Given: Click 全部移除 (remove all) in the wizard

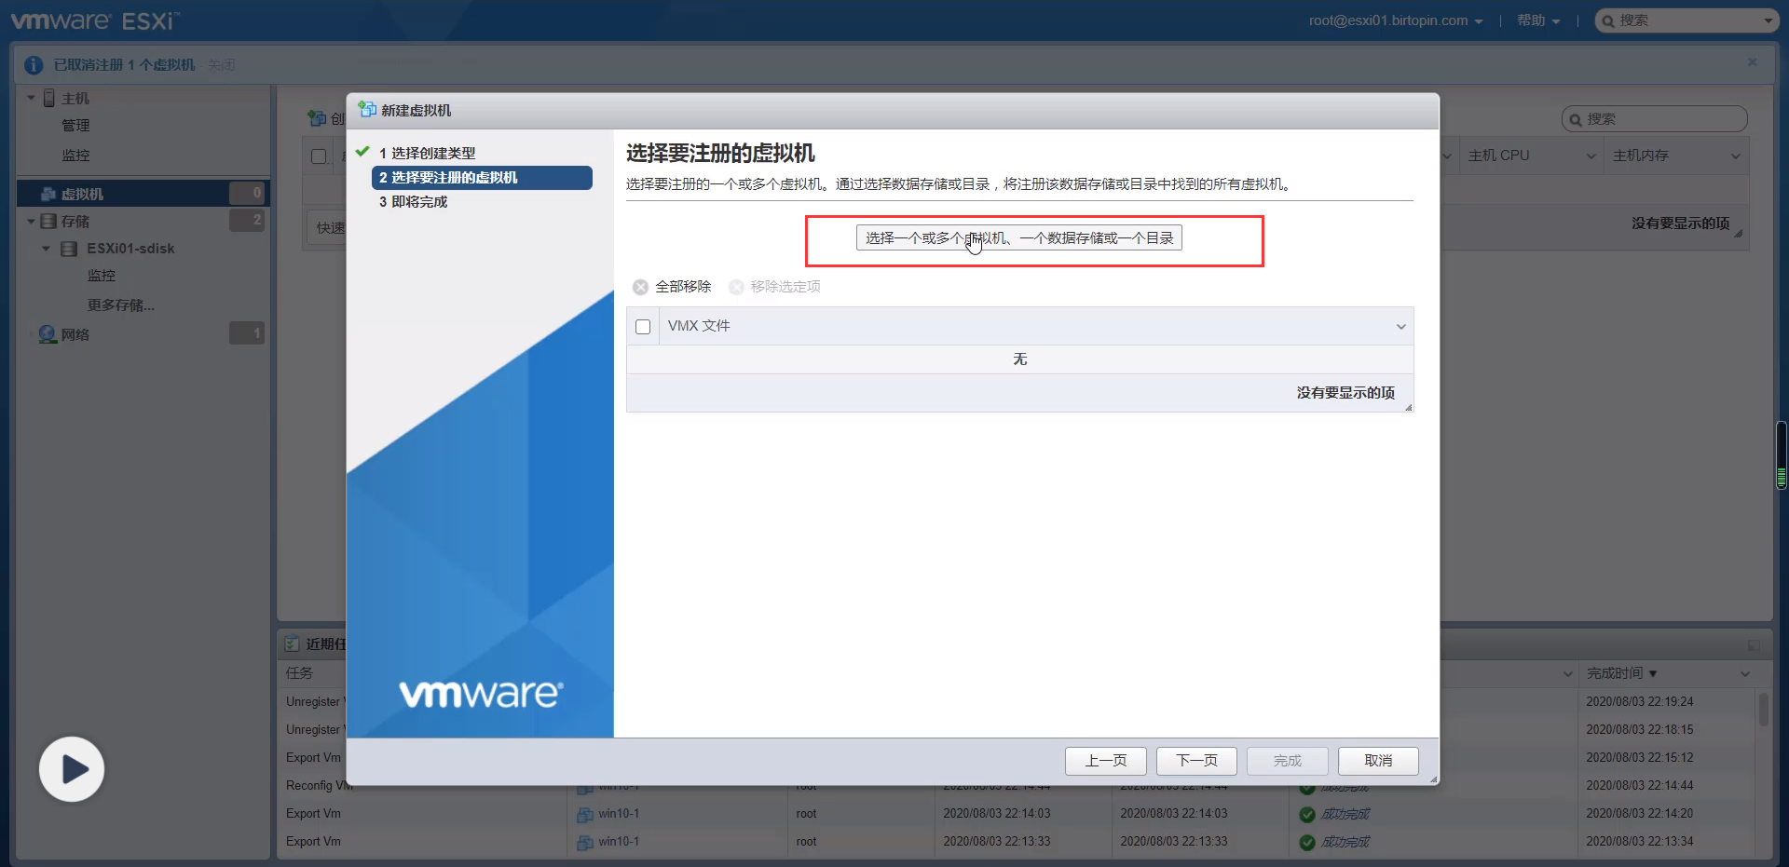Looking at the screenshot, I should pos(672,287).
